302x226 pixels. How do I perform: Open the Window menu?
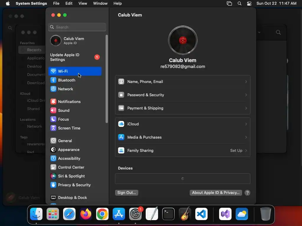tap(100, 3)
